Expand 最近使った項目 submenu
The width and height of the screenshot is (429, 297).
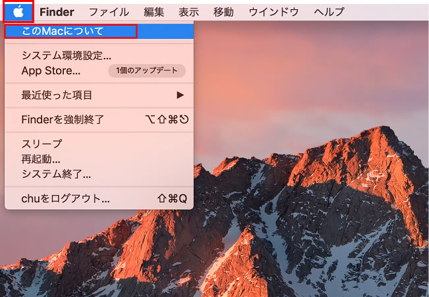[x=99, y=95]
